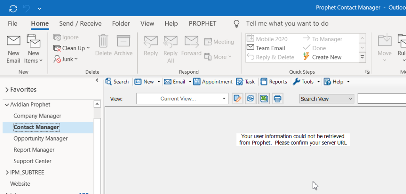
Task: Click the edit view pencil icon
Action: click(x=237, y=99)
